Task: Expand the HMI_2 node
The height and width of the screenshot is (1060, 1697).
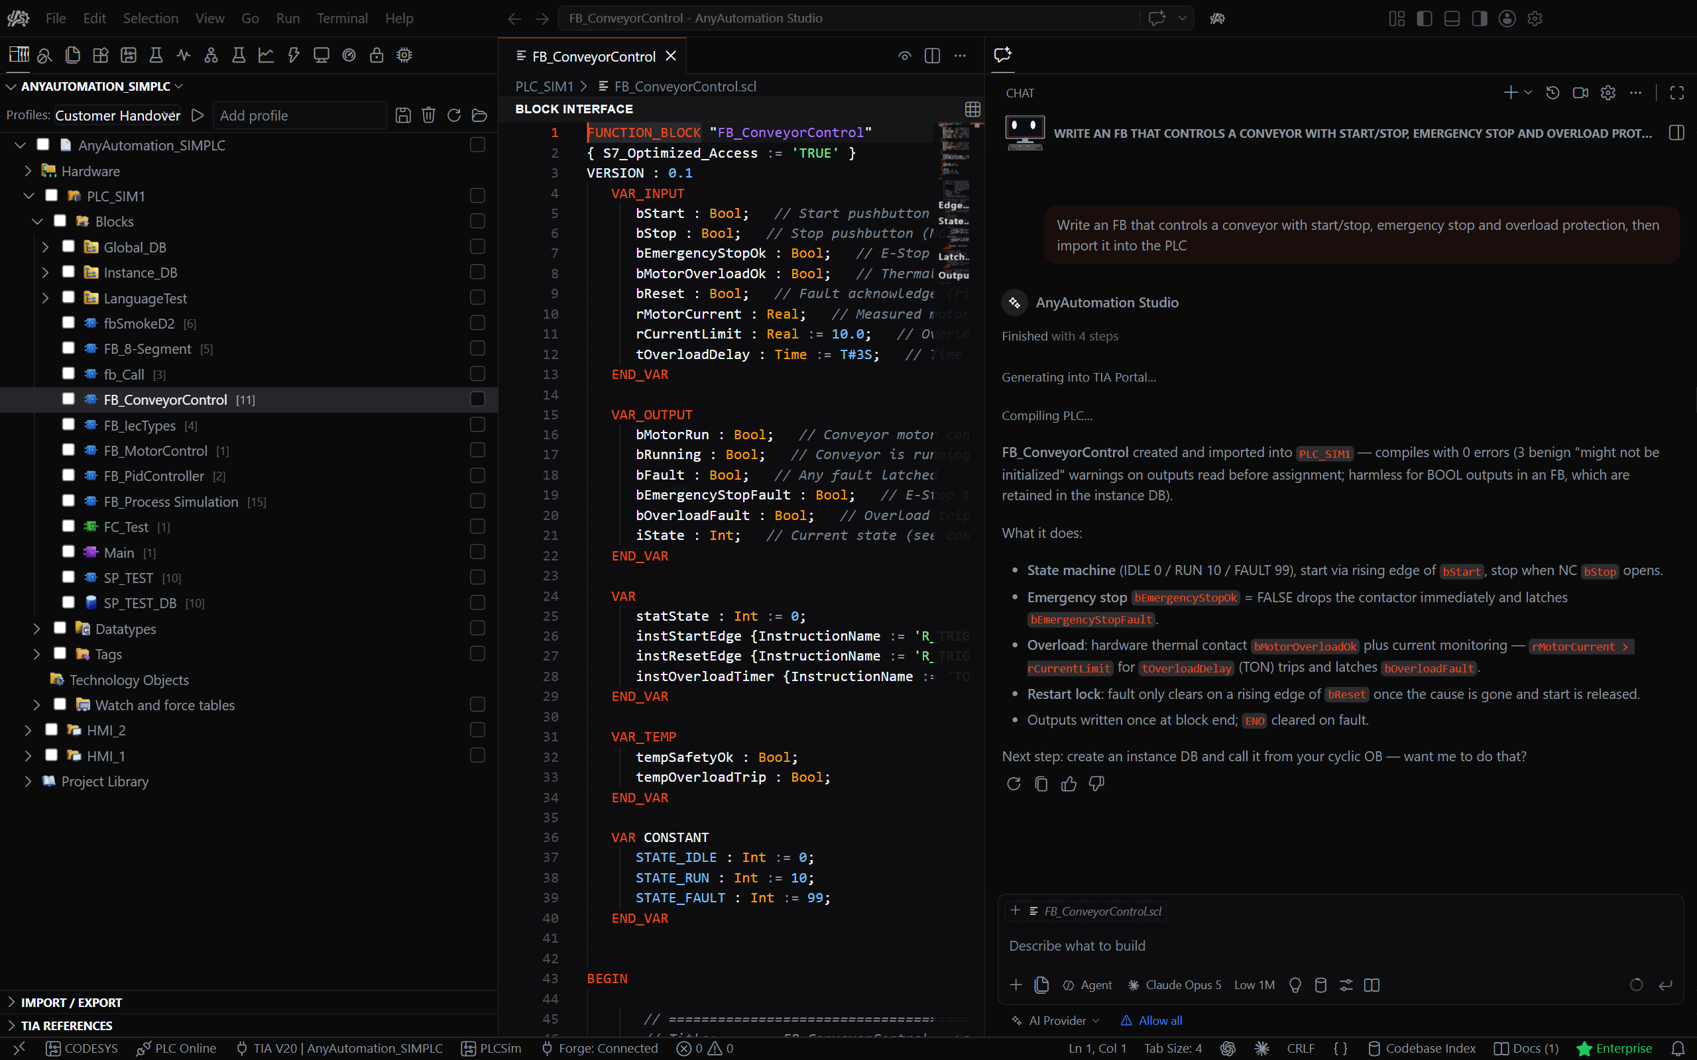Action: point(28,731)
